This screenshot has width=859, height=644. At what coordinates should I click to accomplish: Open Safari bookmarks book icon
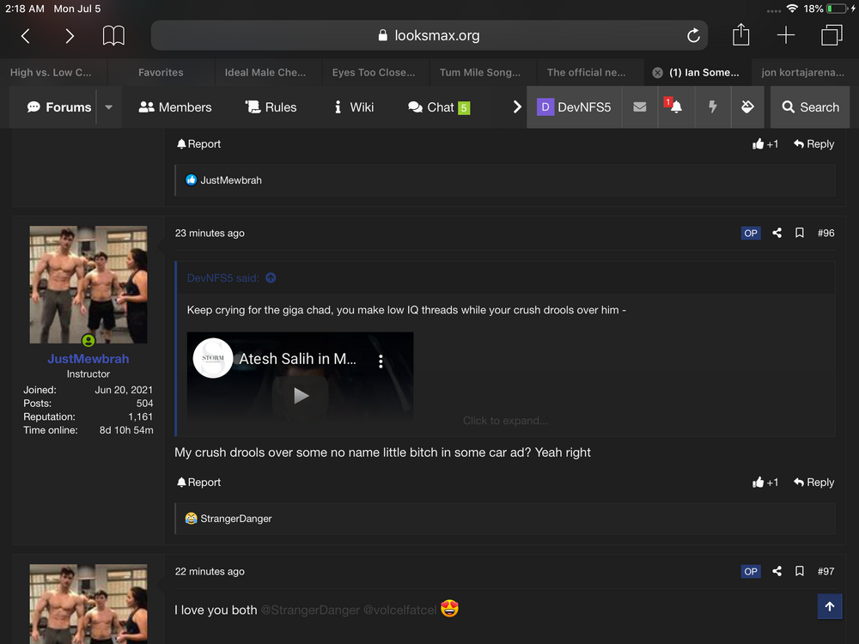pyautogui.click(x=113, y=36)
